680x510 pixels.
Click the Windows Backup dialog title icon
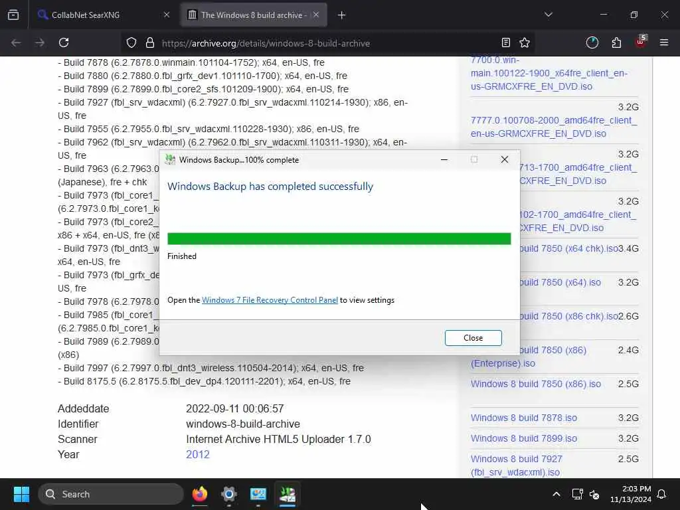click(x=171, y=159)
